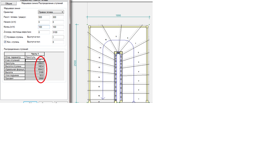Click the Откр. параметр row label
The height and width of the screenshot is (145, 258).
coord(15,57)
